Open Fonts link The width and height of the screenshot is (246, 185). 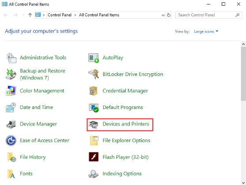tap(26, 174)
